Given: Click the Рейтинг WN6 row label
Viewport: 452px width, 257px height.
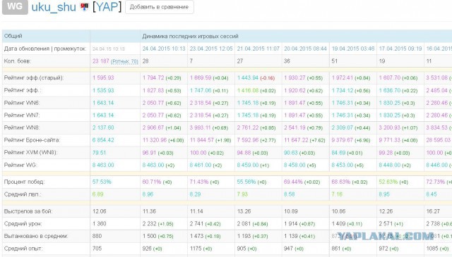Looking at the screenshot, I should (x=22, y=103).
